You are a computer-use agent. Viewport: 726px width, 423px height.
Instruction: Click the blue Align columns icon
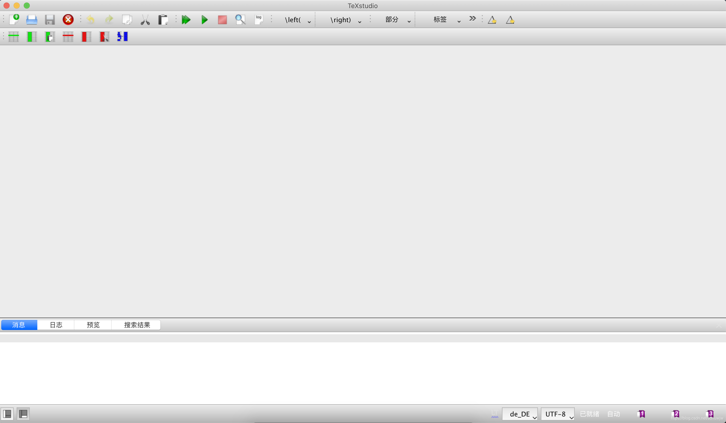[x=123, y=37]
